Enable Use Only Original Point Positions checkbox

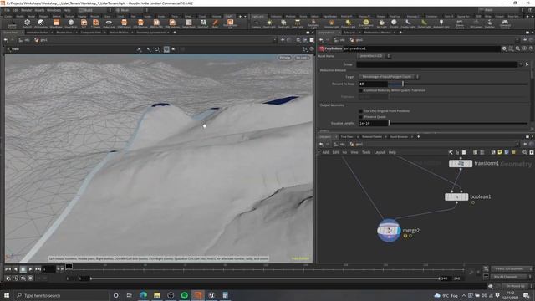[x=360, y=111]
